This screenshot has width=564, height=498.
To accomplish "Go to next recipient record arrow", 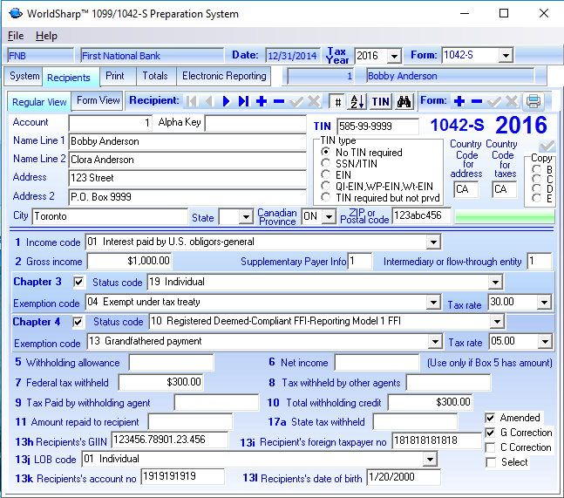I will 226,101.
